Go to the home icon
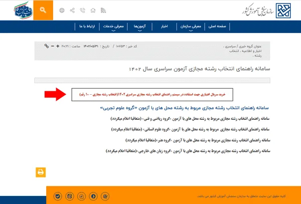301x204 pixels. (x=93, y=11)
